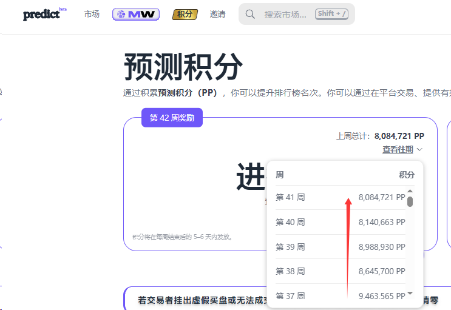Image resolution: width=451 pixels, height=310 pixels.
Task: Select the 第 40 周 row
Action: pos(341,222)
